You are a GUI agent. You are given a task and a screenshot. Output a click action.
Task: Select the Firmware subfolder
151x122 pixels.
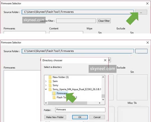click(62, 93)
